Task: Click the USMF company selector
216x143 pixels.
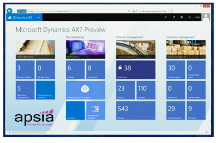Action: tap(197, 17)
